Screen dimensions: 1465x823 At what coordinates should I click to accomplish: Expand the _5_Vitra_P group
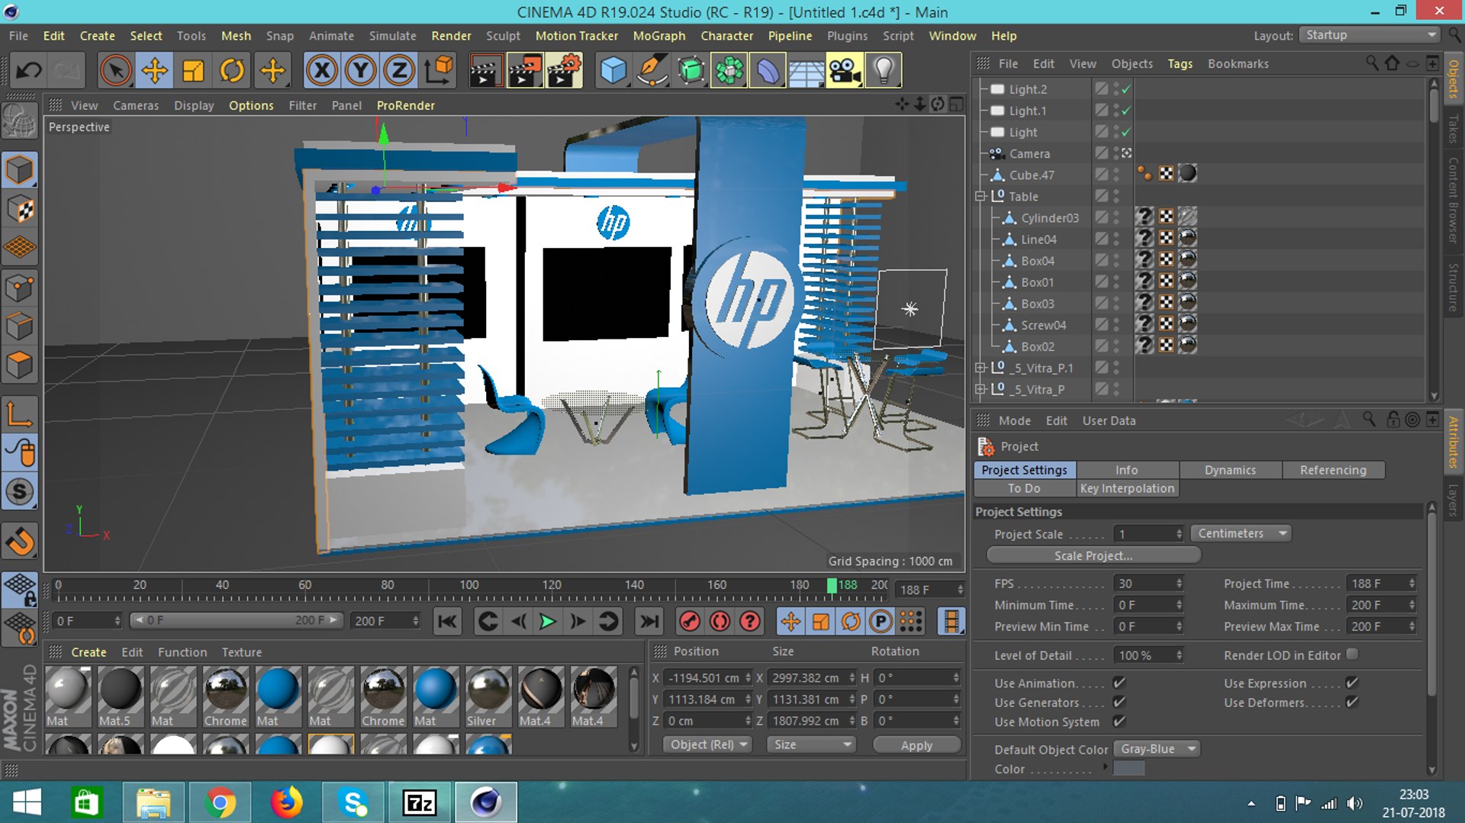(980, 389)
